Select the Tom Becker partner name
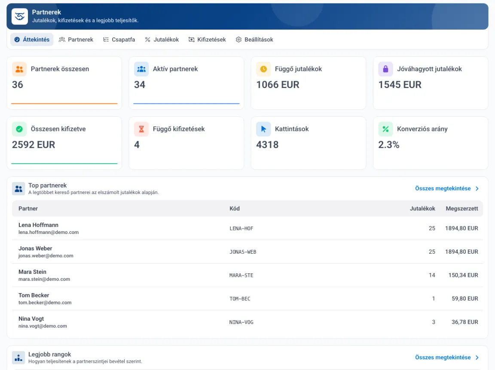 pyautogui.click(x=34, y=296)
